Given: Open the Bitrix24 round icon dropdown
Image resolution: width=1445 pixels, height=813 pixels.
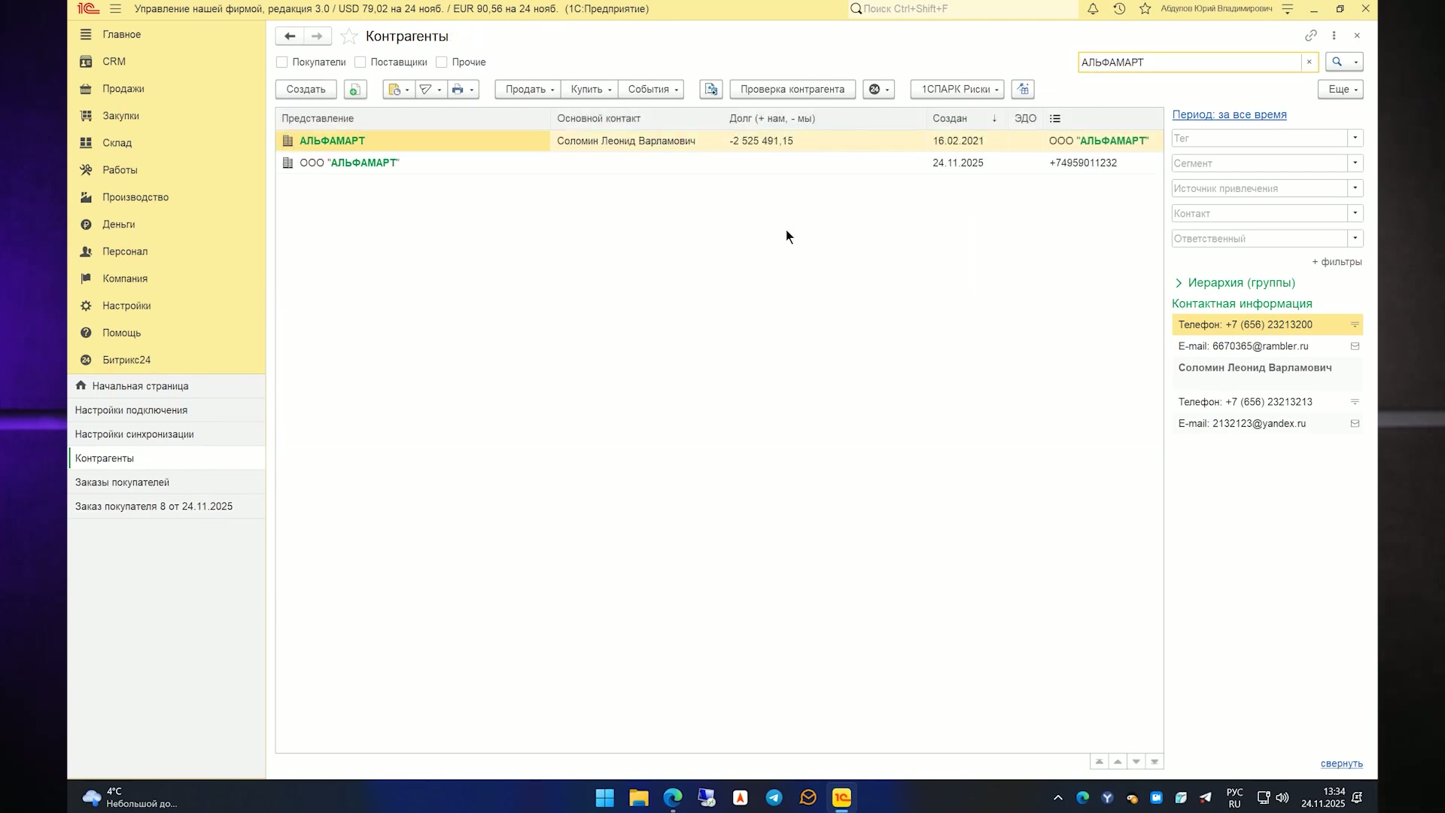Looking at the screenshot, I should click(x=878, y=90).
